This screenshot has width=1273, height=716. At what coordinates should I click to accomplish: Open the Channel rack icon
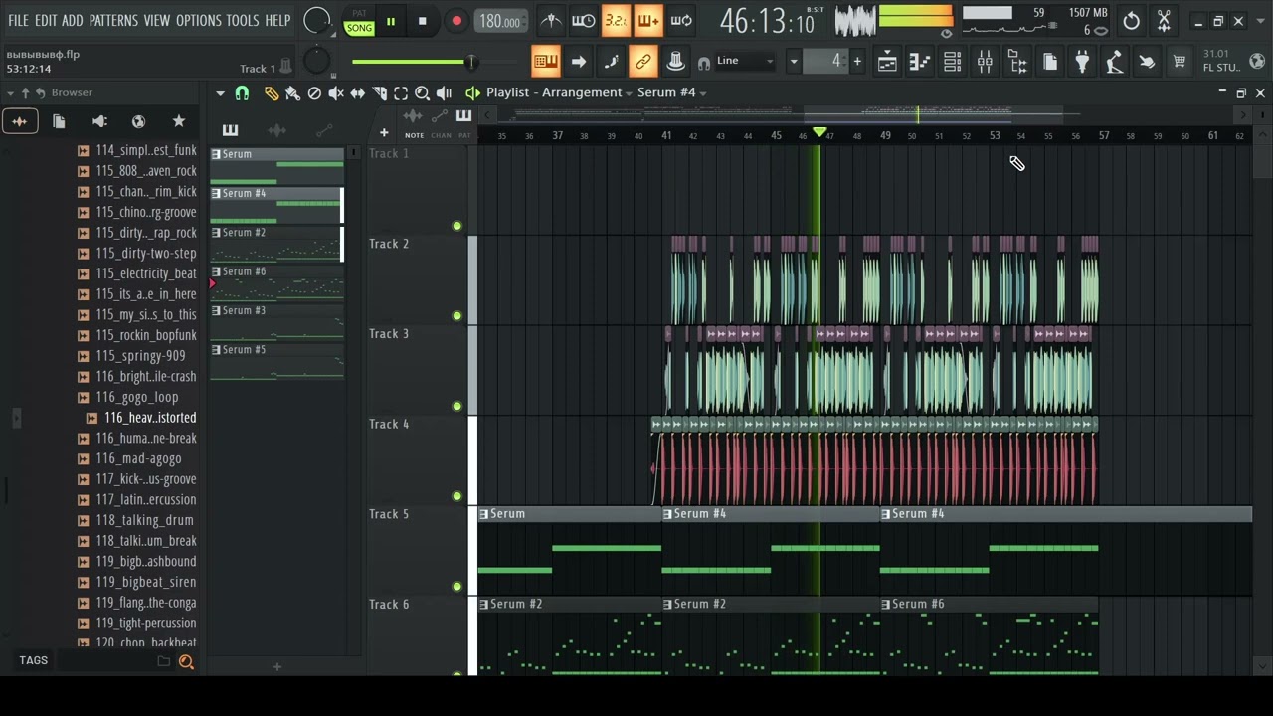click(952, 62)
